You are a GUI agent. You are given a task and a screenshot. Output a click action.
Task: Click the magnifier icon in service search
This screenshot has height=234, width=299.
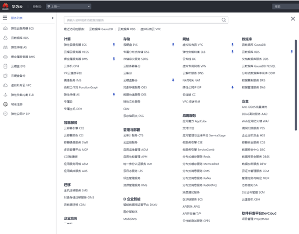click(x=223, y=20)
